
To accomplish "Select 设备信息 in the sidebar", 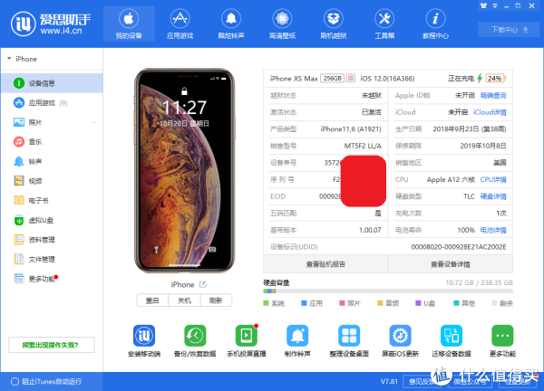I will click(x=52, y=83).
